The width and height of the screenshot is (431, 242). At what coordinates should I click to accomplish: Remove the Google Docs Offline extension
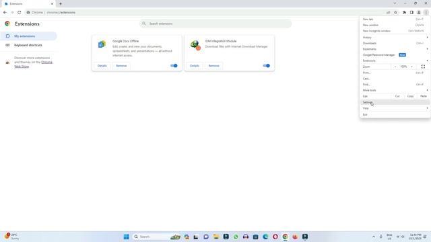tap(121, 66)
